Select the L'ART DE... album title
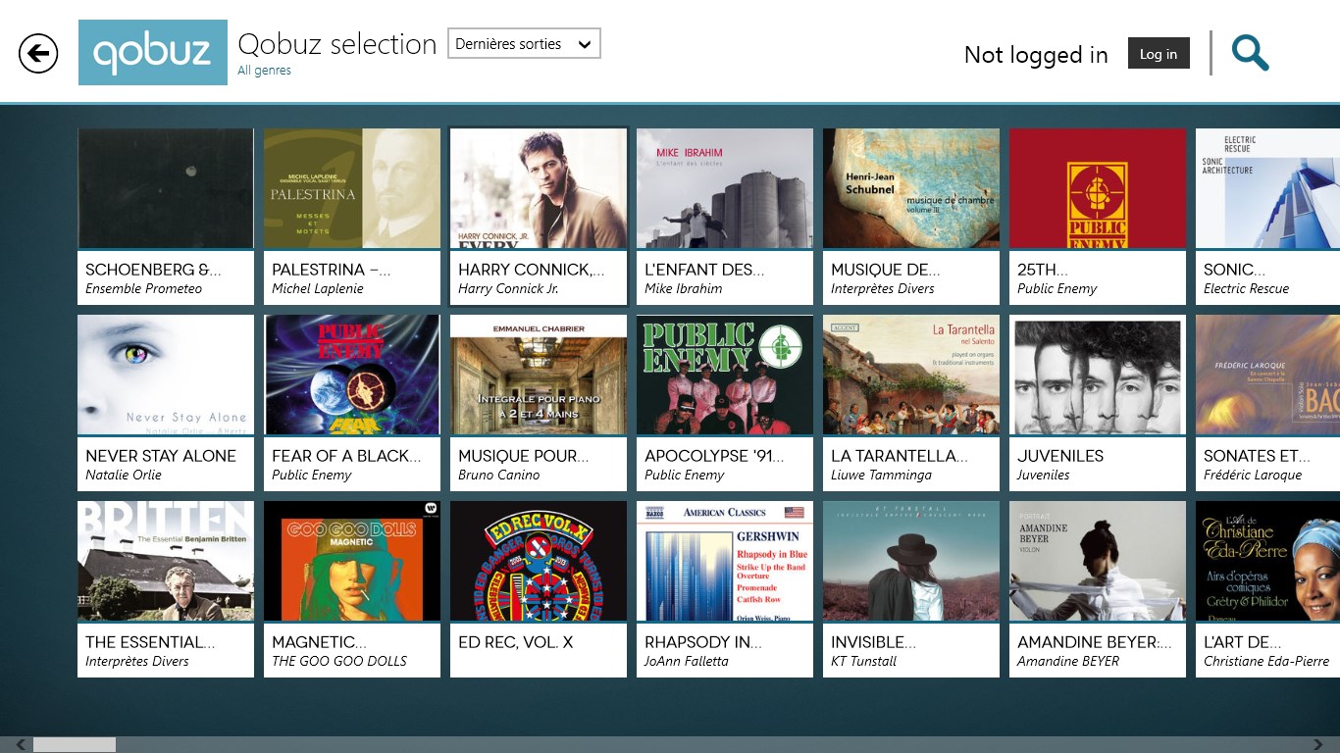Screen dimensions: 1340x753 [1243, 642]
